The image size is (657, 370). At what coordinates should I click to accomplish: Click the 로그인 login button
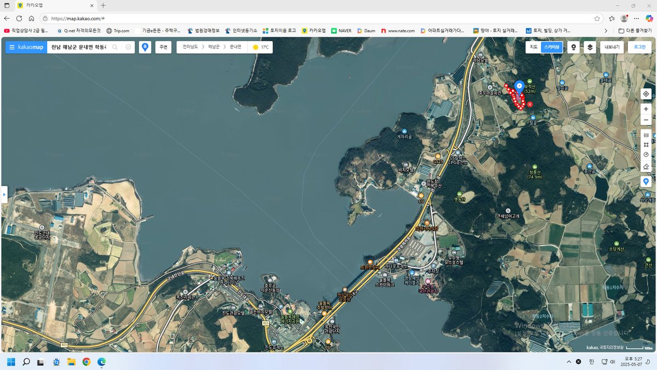[639, 47]
